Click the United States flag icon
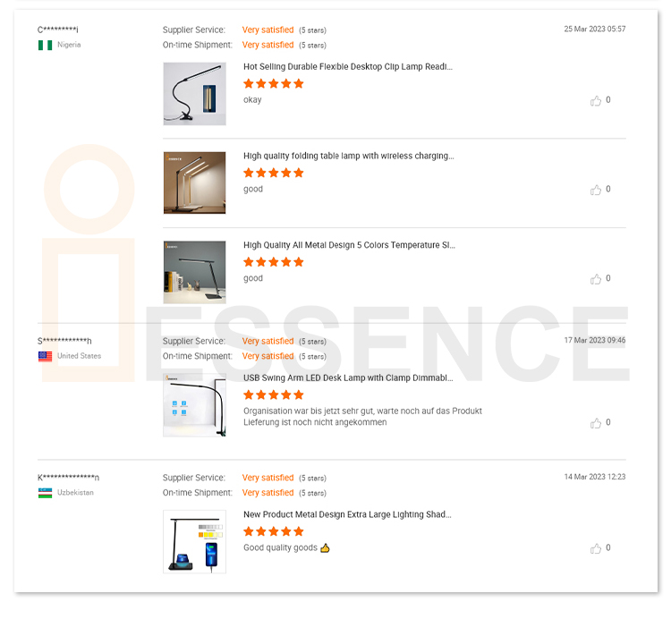 45,356
